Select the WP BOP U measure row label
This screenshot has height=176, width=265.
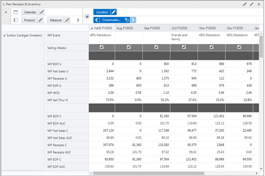tap(55, 64)
